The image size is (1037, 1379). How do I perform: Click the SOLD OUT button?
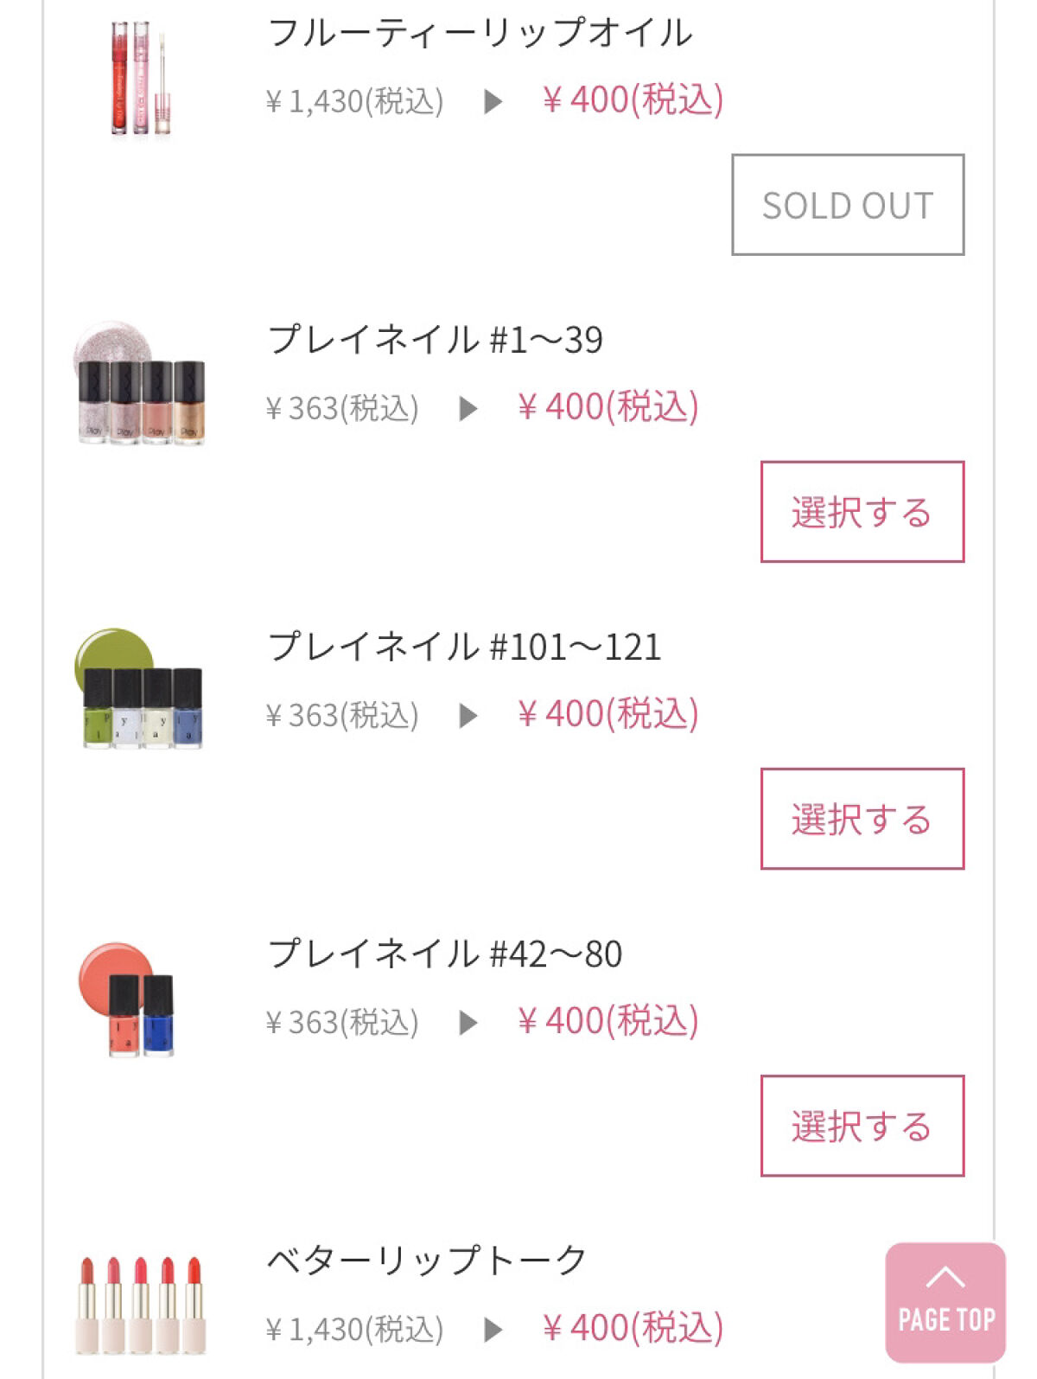[x=848, y=205]
